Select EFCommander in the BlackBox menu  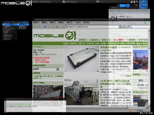click(x=10, y=28)
